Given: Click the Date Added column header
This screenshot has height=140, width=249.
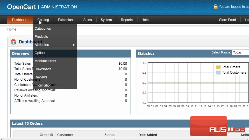Looking at the screenshot, I should (148, 135).
